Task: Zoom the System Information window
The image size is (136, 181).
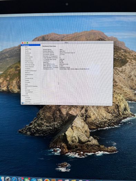Action: pos(27,43)
